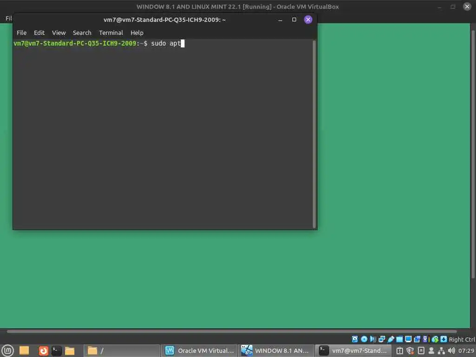Open the Linux Mint start menu
This screenshot has height=357, width=476.
tap(7, 351)
